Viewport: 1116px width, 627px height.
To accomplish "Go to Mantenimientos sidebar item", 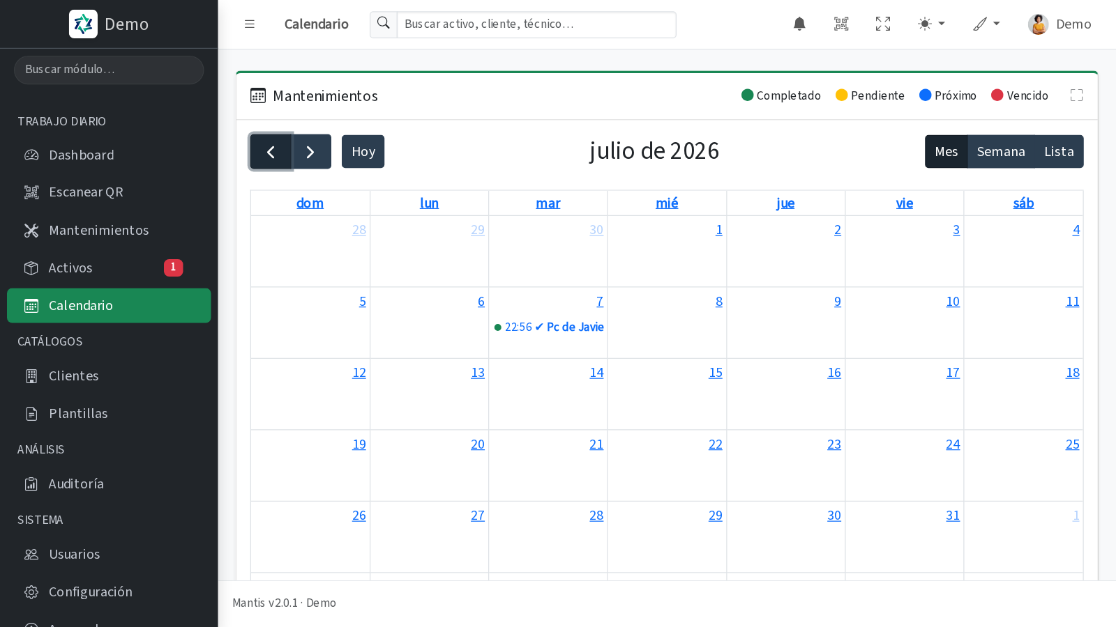I will 109,230.
